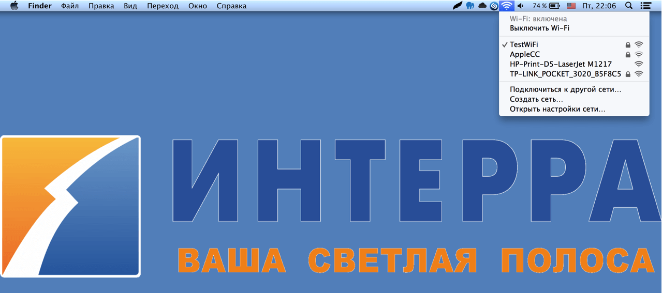Click the volume speaker icon
The width and height of the screenshot is (662, 293).
521,6
